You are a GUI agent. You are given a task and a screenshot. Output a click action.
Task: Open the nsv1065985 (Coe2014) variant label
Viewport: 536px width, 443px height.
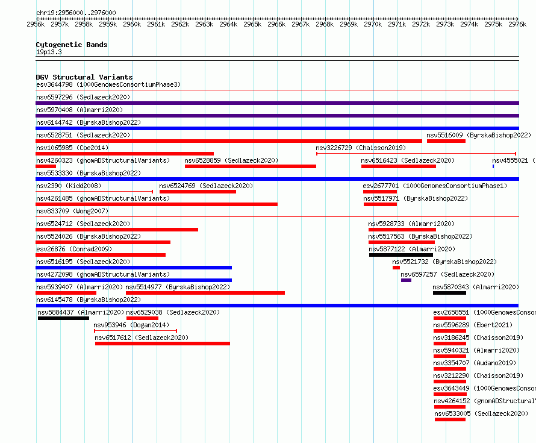[72, 148]
